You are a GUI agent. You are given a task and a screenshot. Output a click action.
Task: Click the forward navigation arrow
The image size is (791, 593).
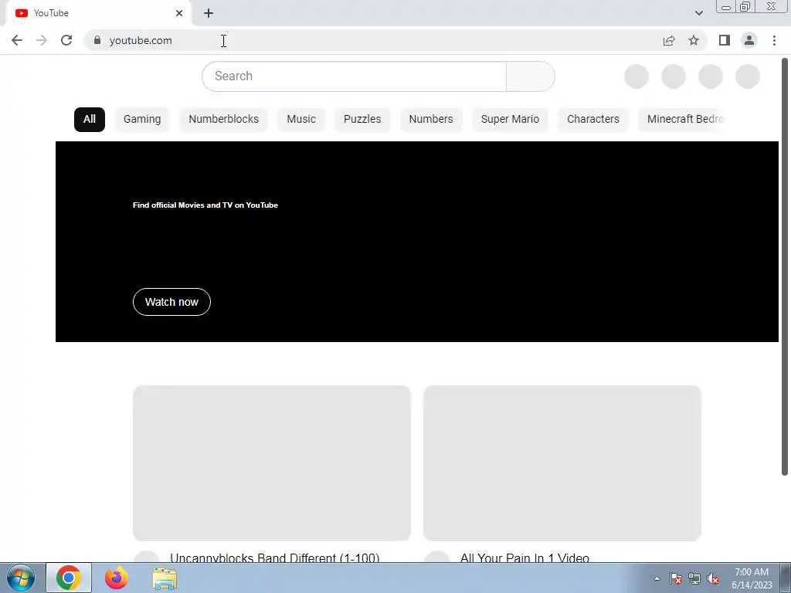(x=42, y=40)
